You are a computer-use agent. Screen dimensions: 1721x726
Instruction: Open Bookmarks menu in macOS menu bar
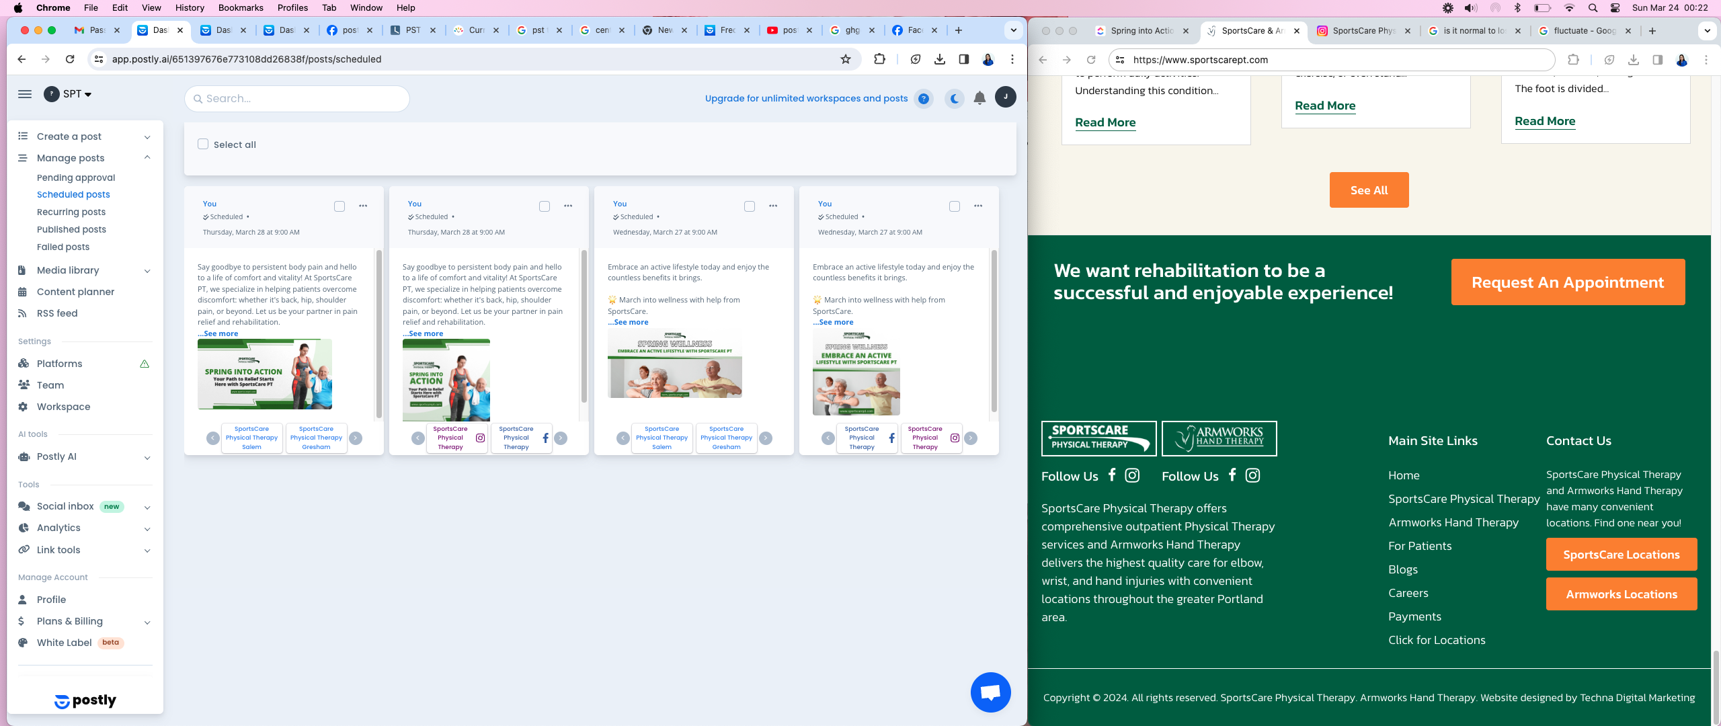click(241, 8)
